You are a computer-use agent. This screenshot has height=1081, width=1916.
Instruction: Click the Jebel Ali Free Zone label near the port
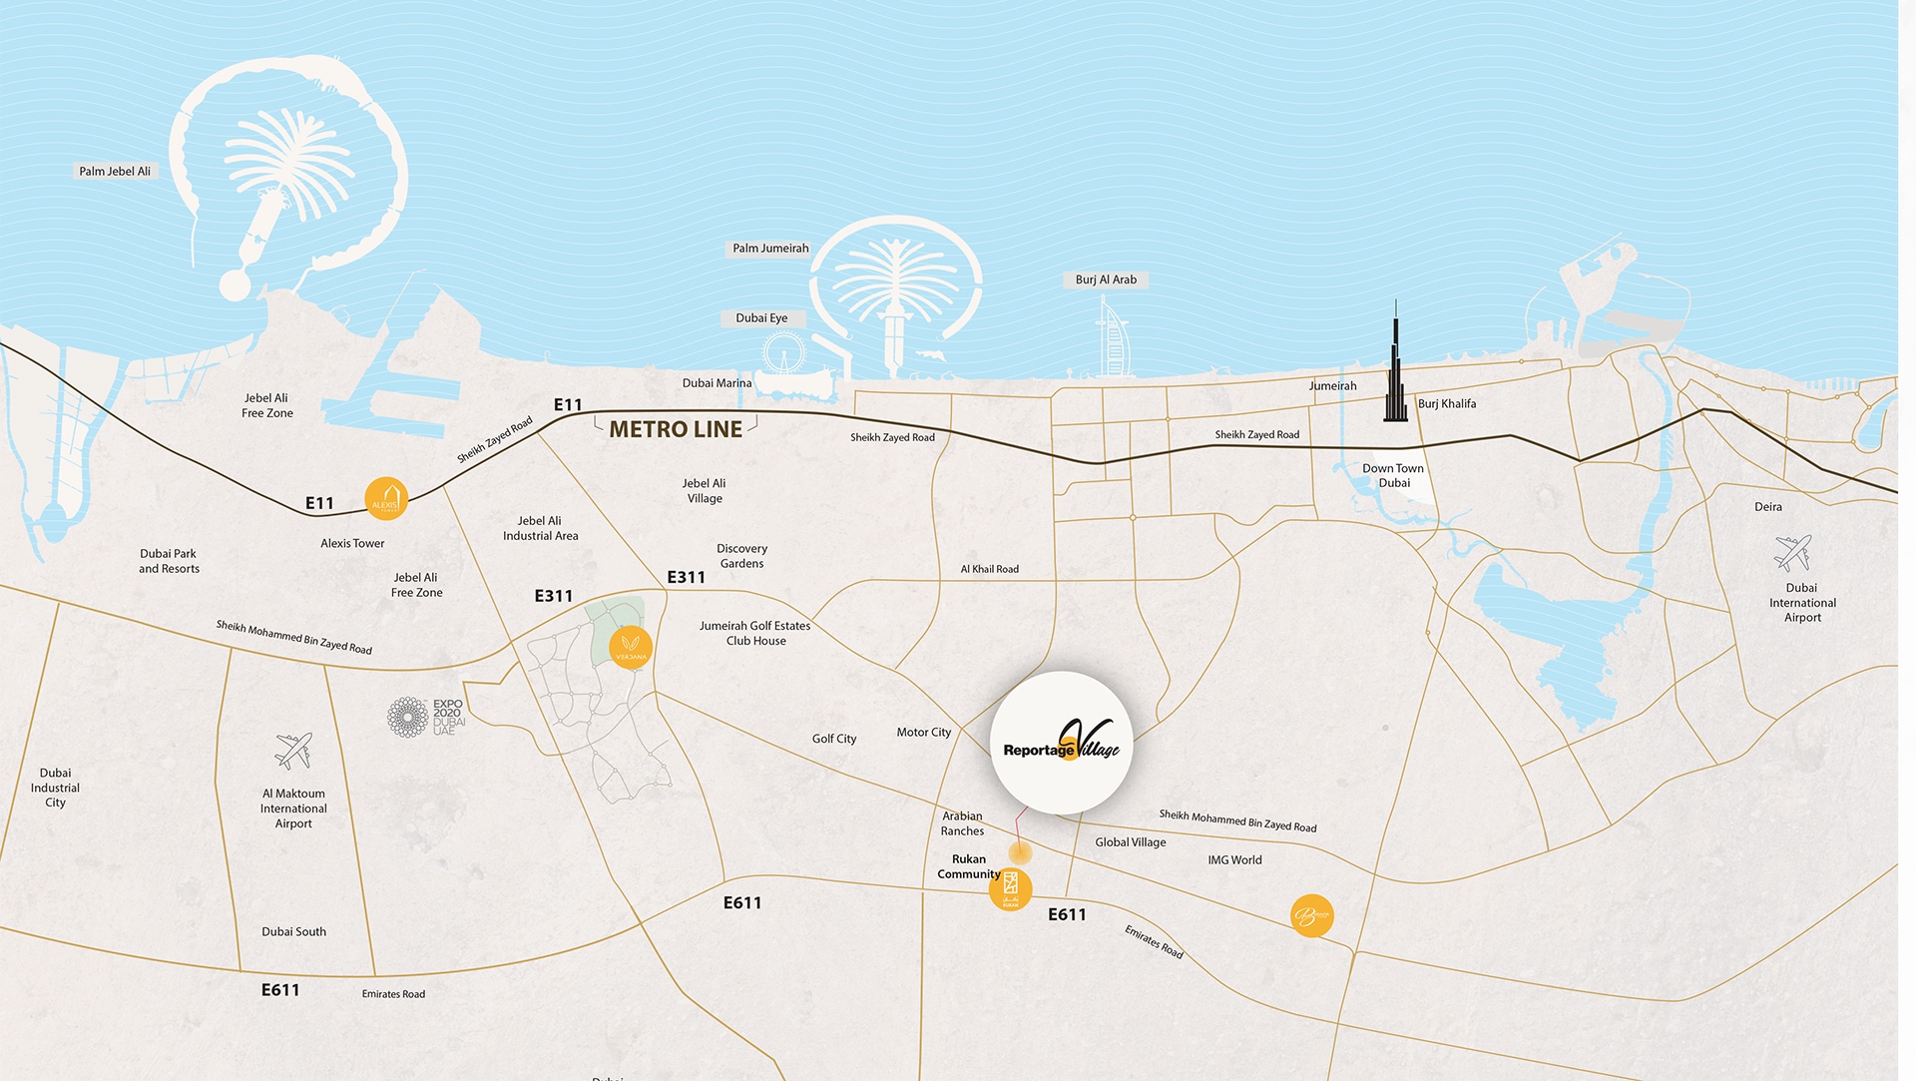pyautogui.click(x=266, y=405)
